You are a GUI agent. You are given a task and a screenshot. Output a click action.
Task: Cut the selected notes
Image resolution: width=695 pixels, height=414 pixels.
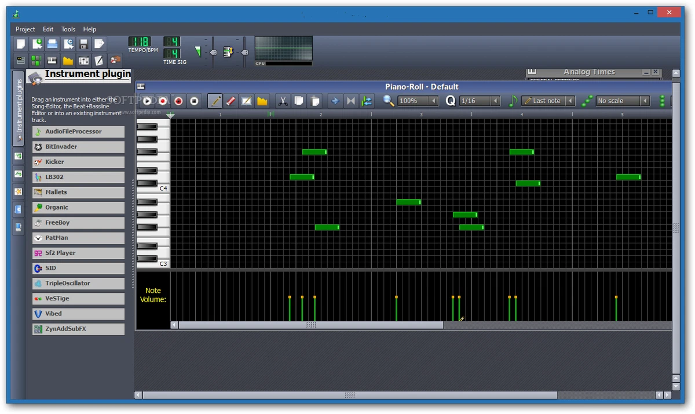282,101
